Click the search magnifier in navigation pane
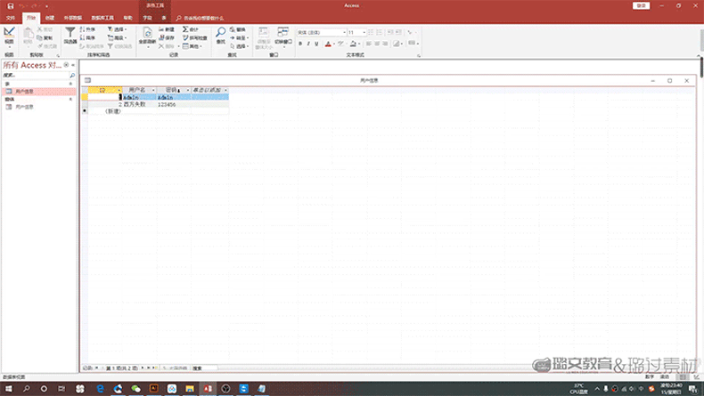The image size is (704, 396). tap(72, 76)
